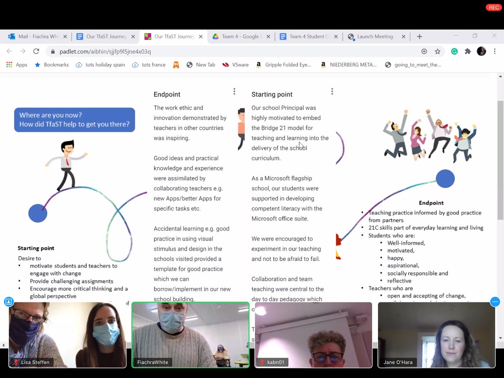Click the padlet.com address bar
This screenshot has width=504, height=378.
(244, 51)
